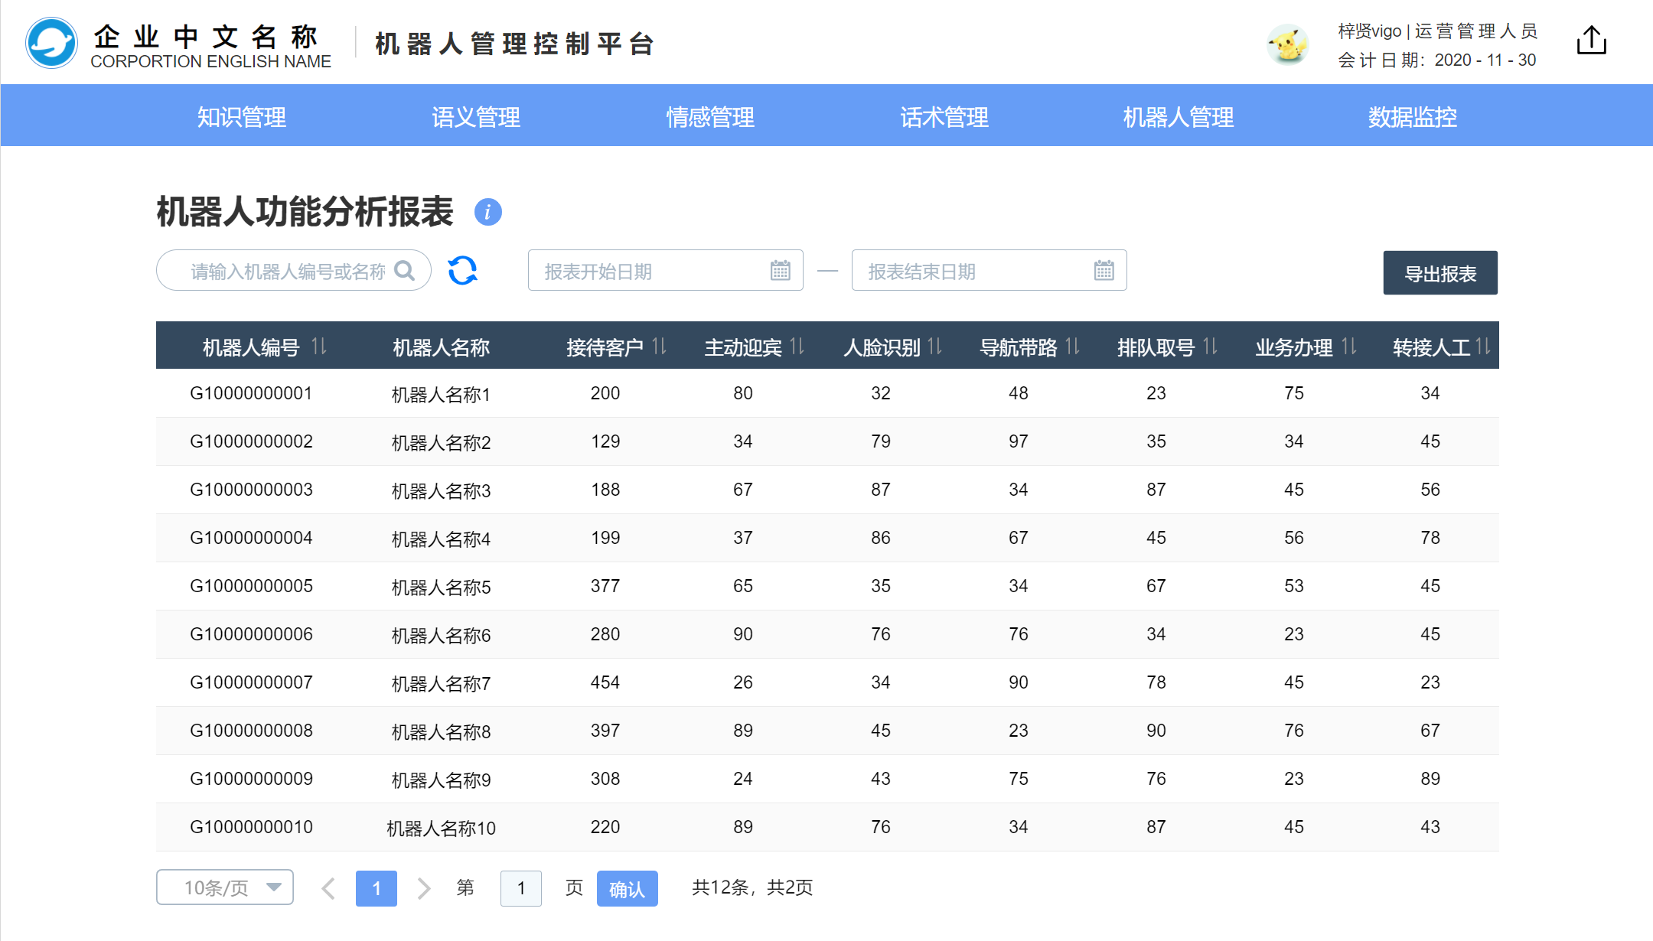Click the search magnifier icon
The height and width of the screenshot is (941, 1653).
tap(404, 271)
